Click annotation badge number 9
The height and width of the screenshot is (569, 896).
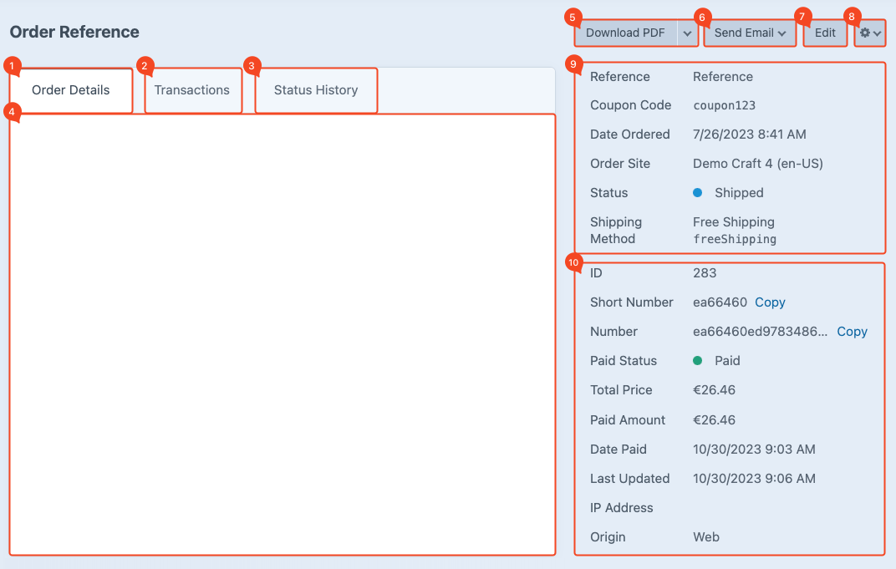(573, 64)
